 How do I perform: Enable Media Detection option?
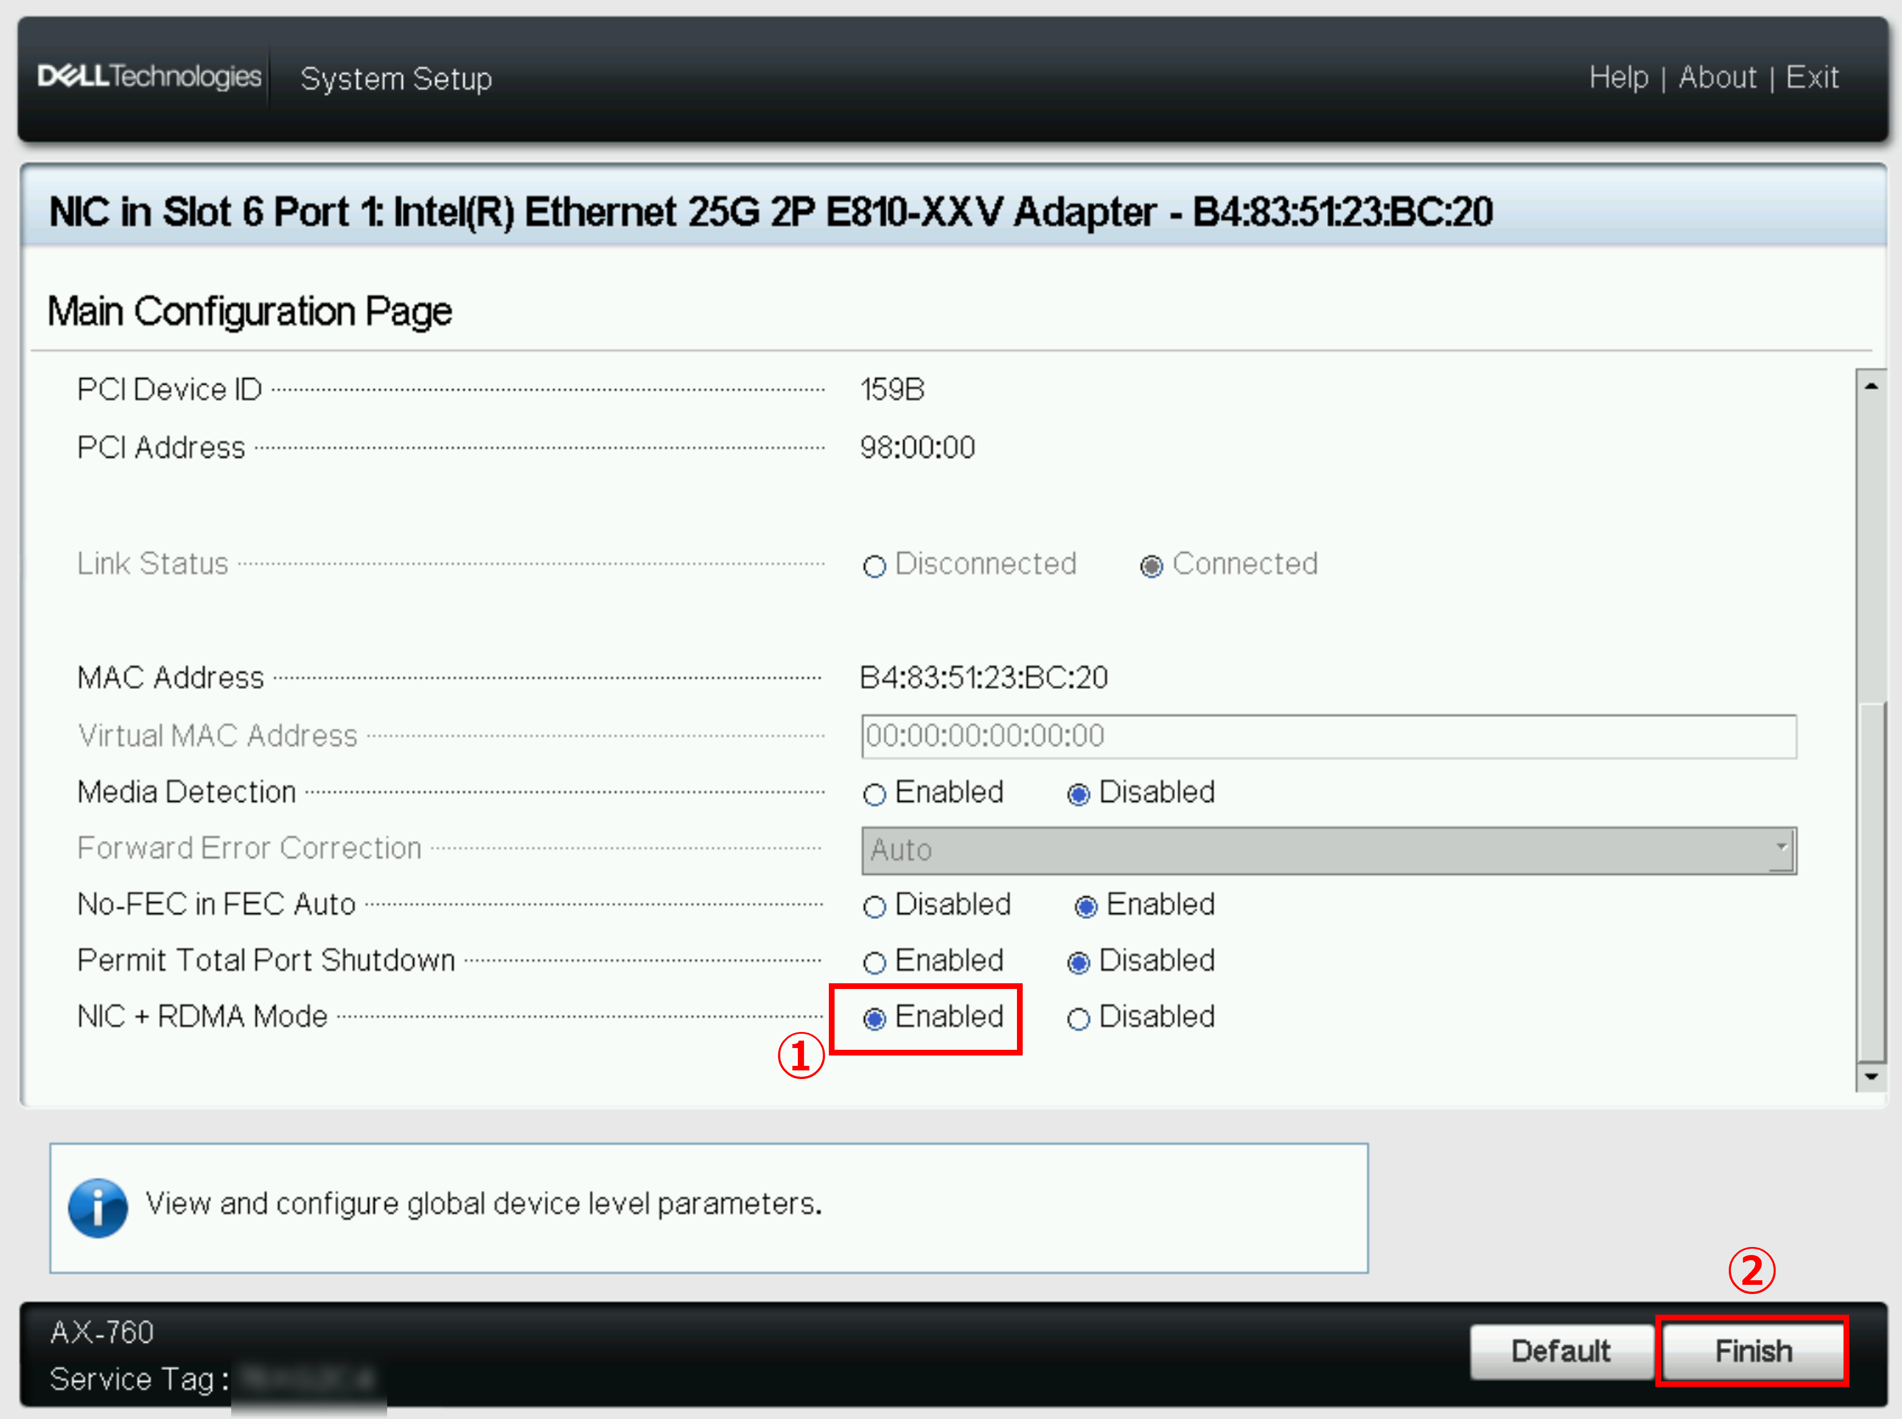875,795
